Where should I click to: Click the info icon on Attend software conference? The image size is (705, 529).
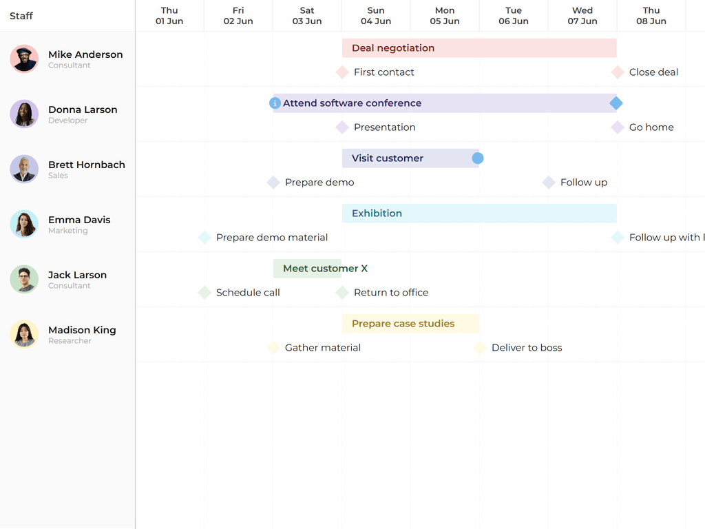click(275, 103)
